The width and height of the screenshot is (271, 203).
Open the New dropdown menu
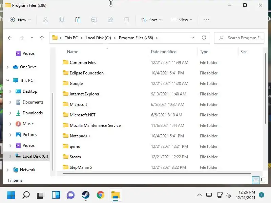pyautogui.click(x=20, y=20)
